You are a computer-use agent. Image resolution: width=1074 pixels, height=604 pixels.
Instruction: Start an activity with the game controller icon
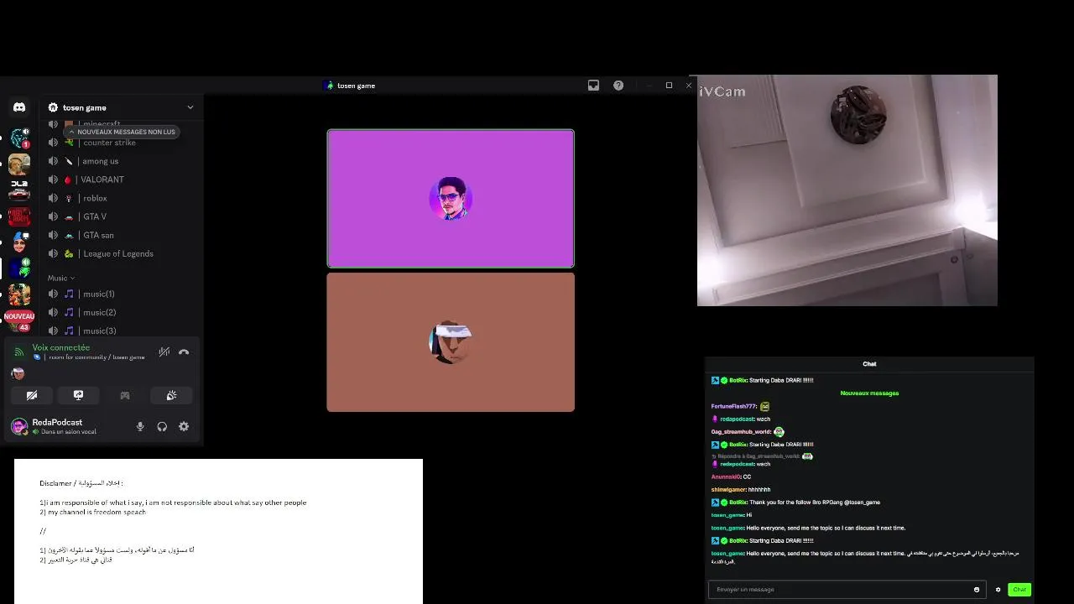pyautogui.click(x=125, y=395)
